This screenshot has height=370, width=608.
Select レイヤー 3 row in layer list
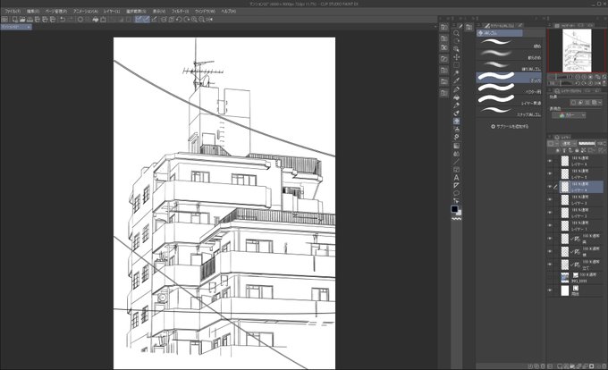pyautogui.click(x=581, y=200)
